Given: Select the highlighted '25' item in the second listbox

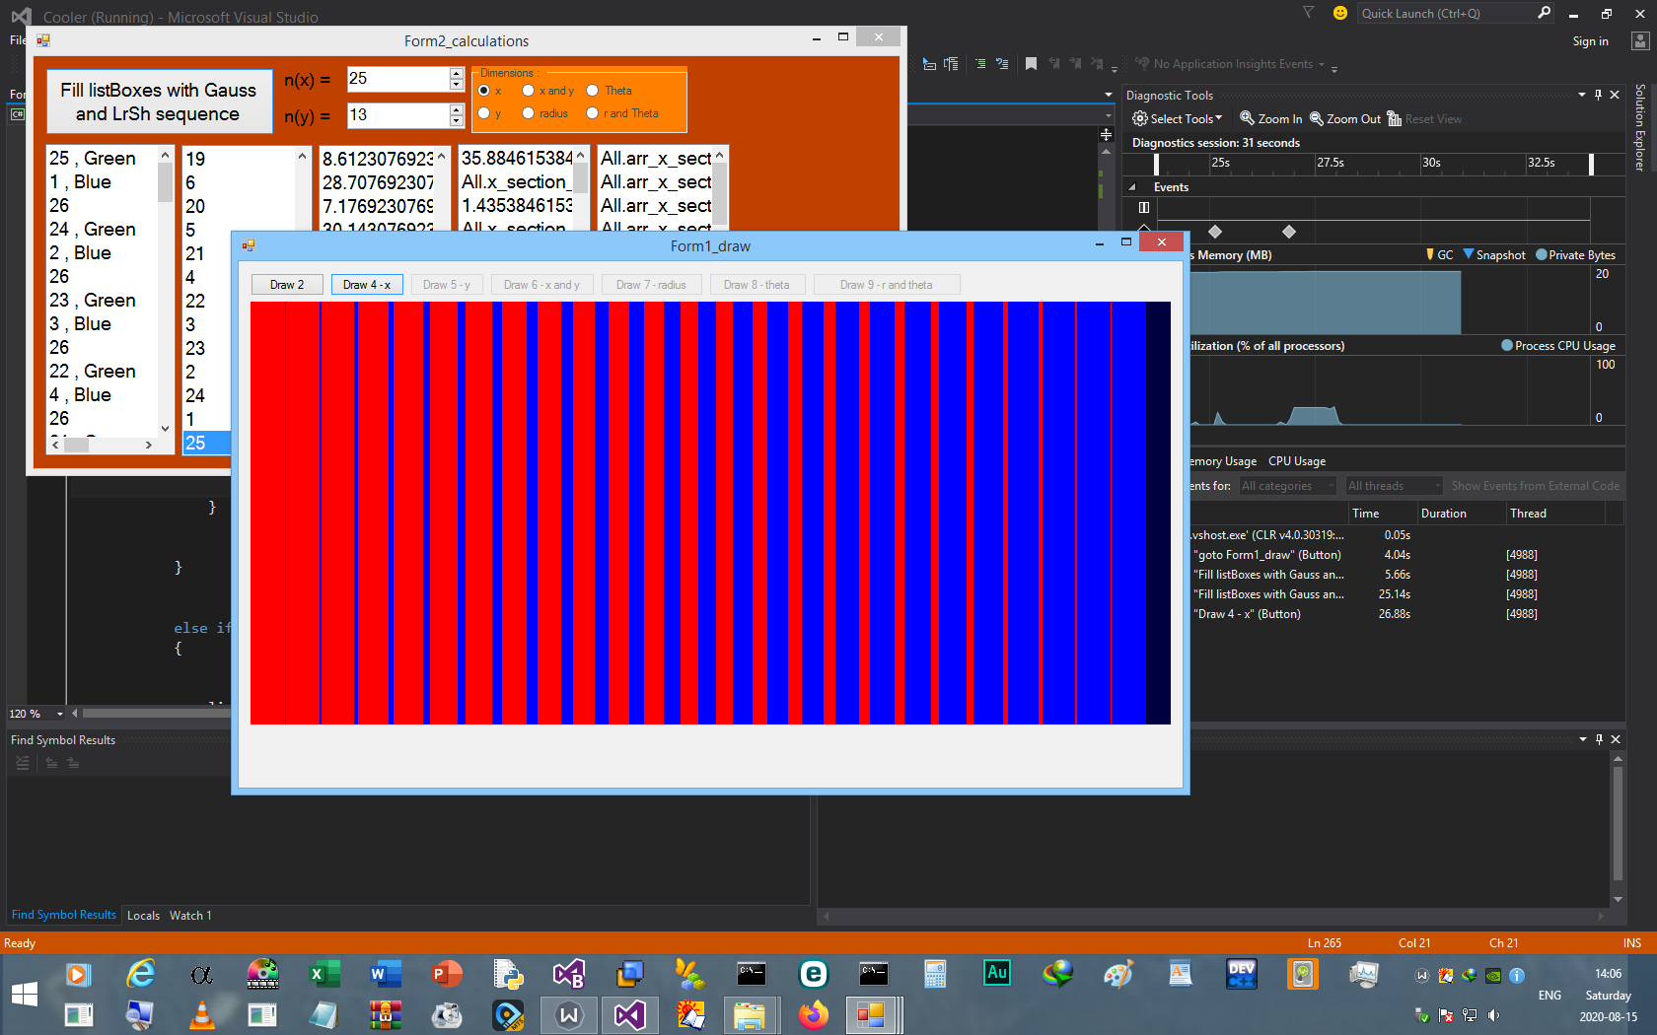Looking at the screenshot, I should (x=207, y=443).
